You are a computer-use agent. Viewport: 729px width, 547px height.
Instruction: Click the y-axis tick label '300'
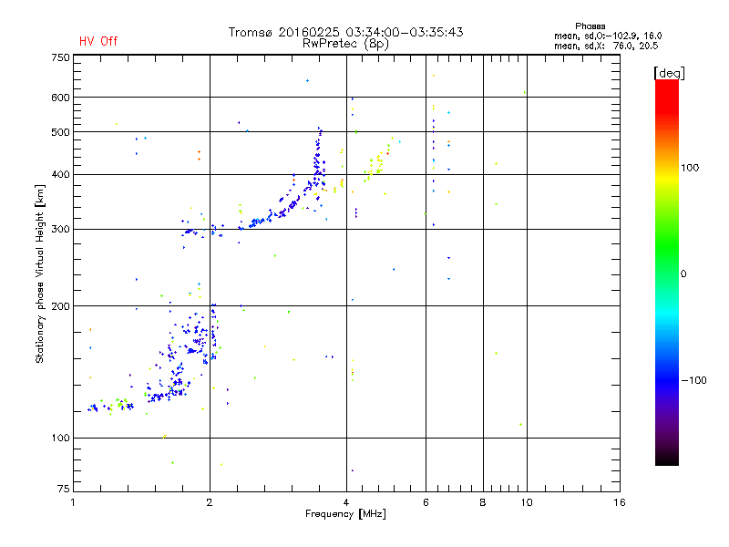coord(61,230)
